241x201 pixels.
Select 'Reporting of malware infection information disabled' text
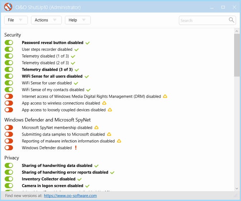[68, 141]
